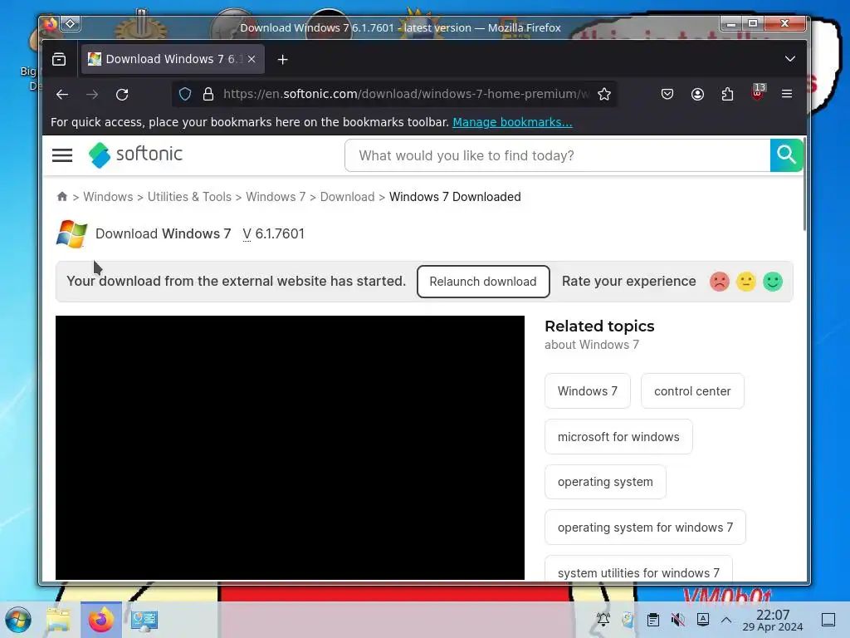Open Utilities & Tools breadcrumb link
This screenshot has width=850, height=638.
point(189,196)
